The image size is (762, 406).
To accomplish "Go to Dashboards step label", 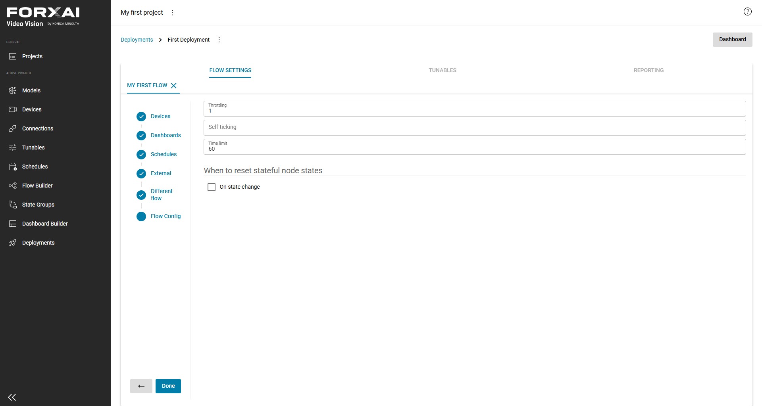I will [x=166, y=135].
